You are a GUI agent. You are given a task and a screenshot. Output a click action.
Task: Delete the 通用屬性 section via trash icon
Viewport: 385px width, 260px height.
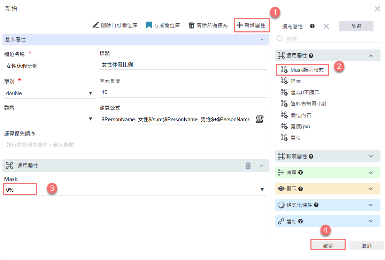tap(248, 166)
